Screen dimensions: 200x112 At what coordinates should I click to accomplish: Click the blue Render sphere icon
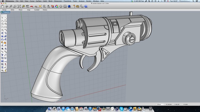pos(69,6)
